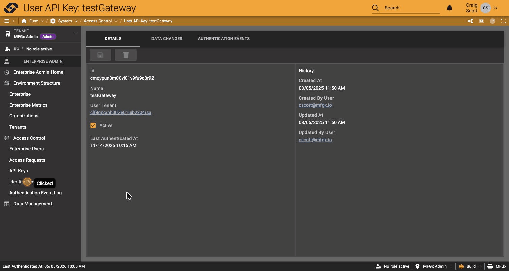Click the status bar location pin icon
This screenshot has width=509, height=271.
(x=417, y=266)
